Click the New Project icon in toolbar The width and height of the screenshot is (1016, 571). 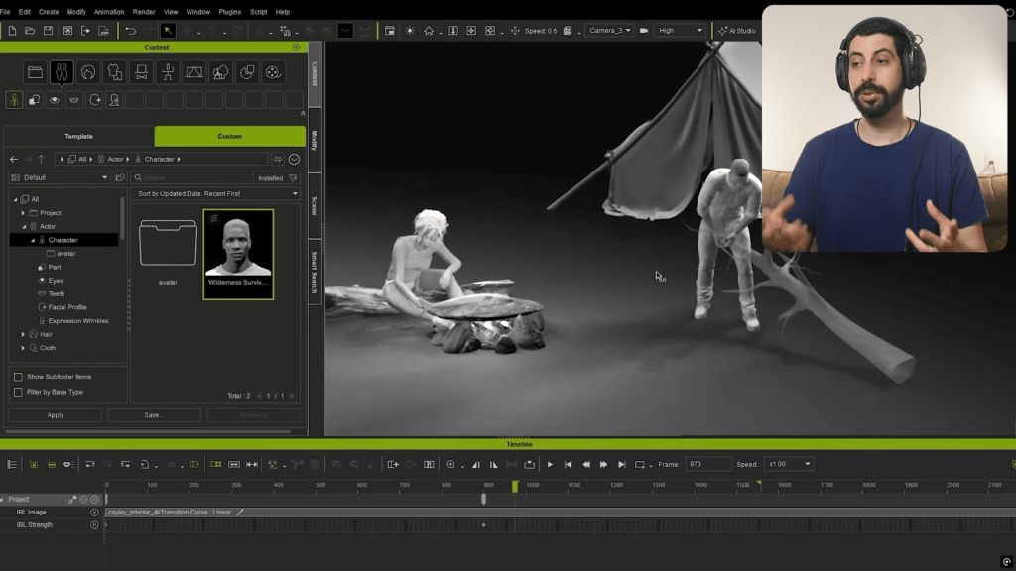pyautogui.click(x=12, y=31)
